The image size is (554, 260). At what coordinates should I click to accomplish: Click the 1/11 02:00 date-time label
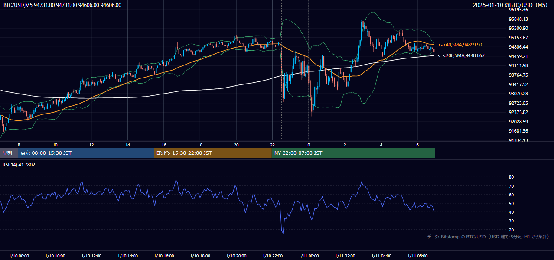point(345,256)
